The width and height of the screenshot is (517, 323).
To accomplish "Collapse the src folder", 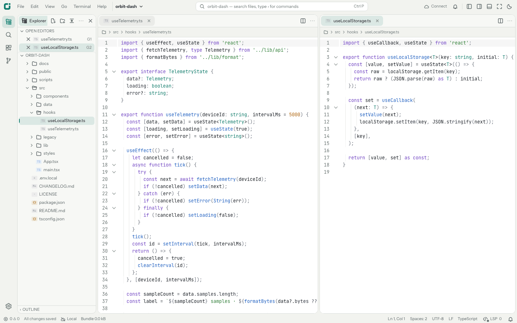I will point(27,88).
